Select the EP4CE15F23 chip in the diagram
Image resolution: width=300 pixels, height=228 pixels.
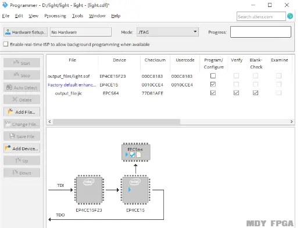[89, 190]
